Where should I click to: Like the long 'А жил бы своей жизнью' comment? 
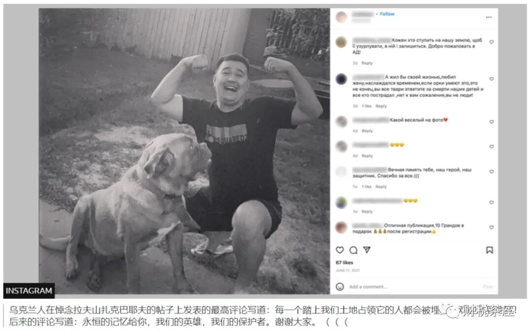[x=491, y=79]
